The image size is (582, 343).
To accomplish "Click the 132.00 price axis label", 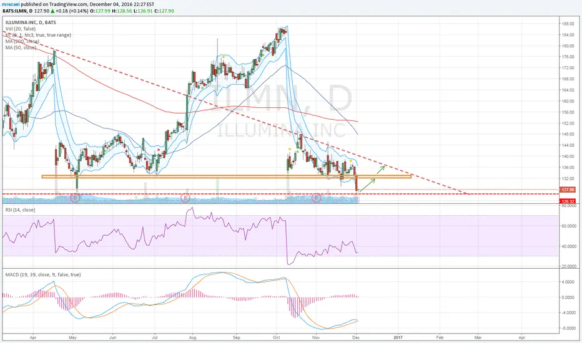I will click(x=568, y=178).
